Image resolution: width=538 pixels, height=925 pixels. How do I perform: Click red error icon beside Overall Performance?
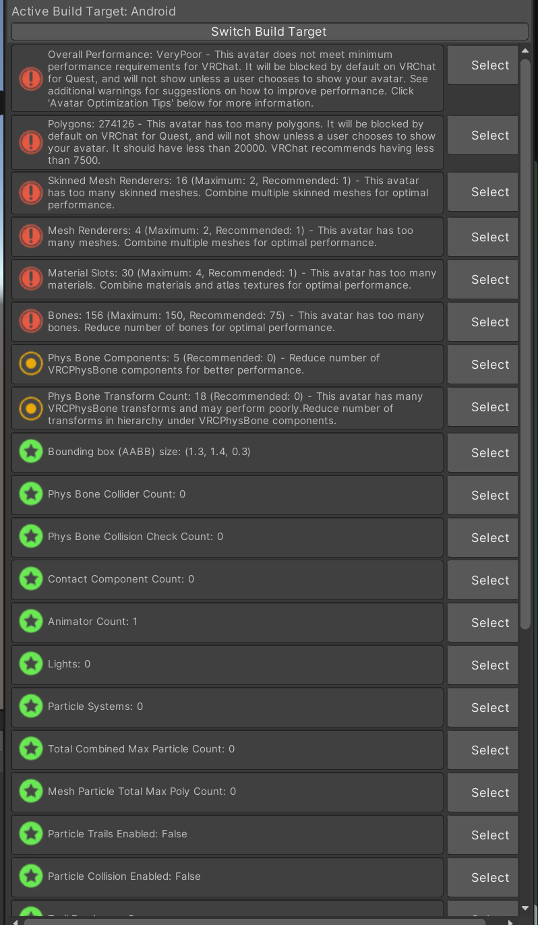click(30, 79)
